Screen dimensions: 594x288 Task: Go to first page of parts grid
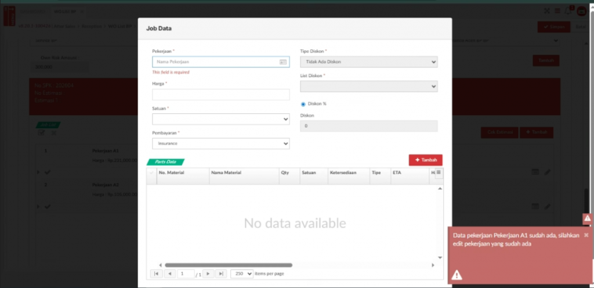tap(157, 273)
